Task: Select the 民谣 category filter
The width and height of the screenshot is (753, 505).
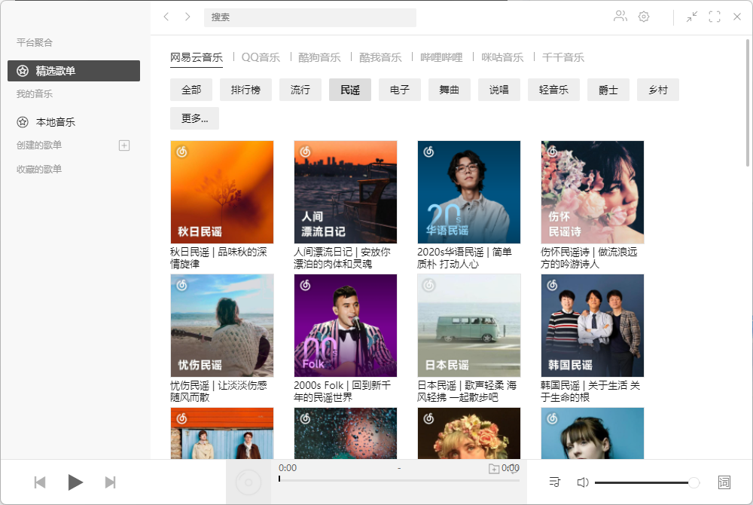Action: tap(350, 90)
